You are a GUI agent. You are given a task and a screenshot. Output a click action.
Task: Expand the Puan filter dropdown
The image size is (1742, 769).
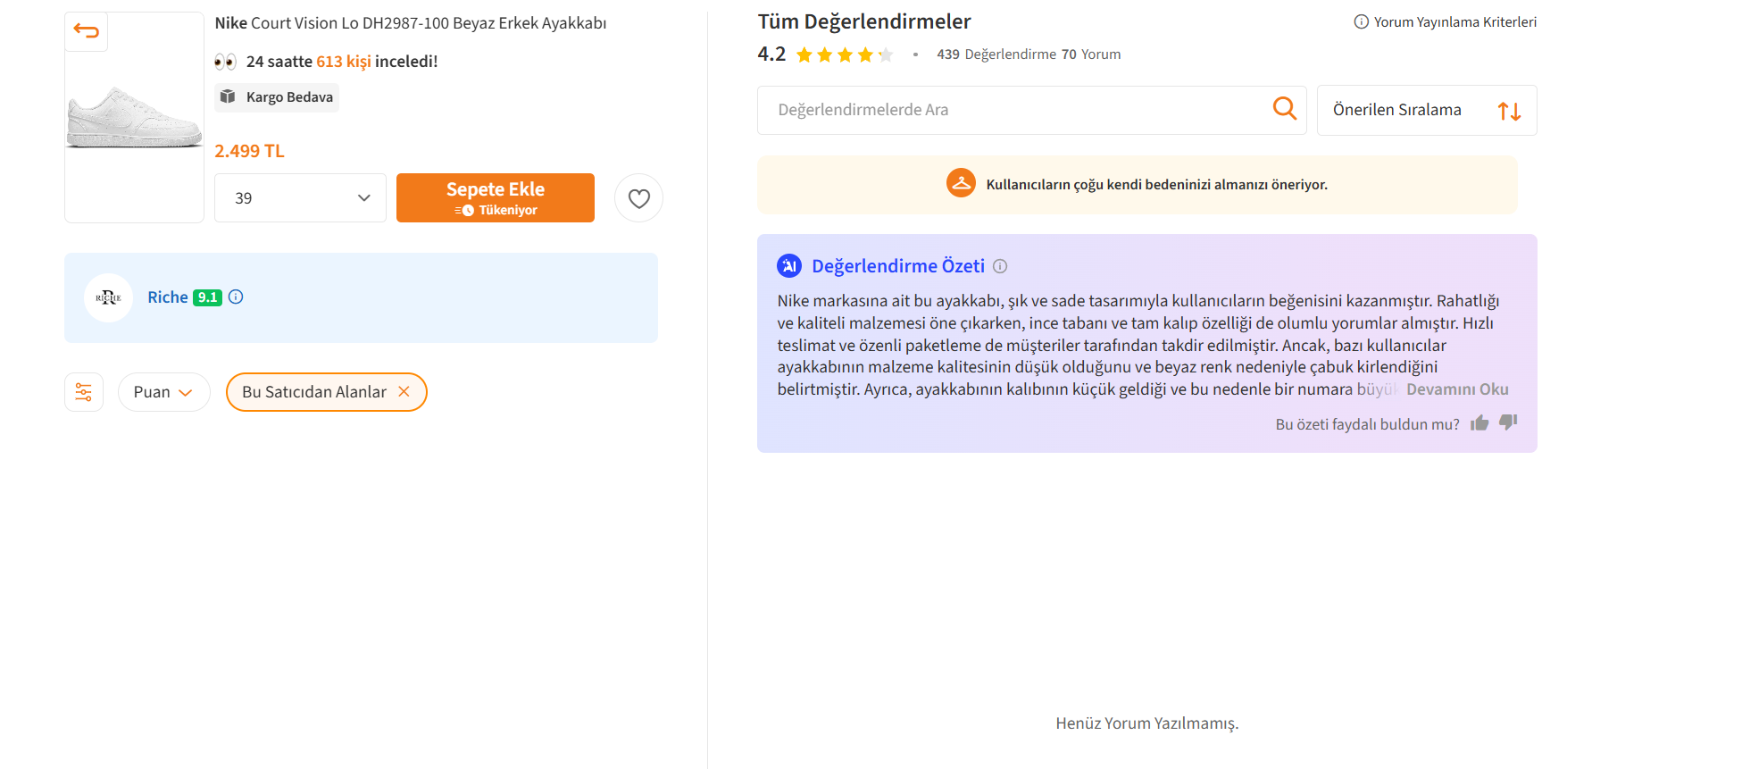pyautogui.click(x=163, y=392)
